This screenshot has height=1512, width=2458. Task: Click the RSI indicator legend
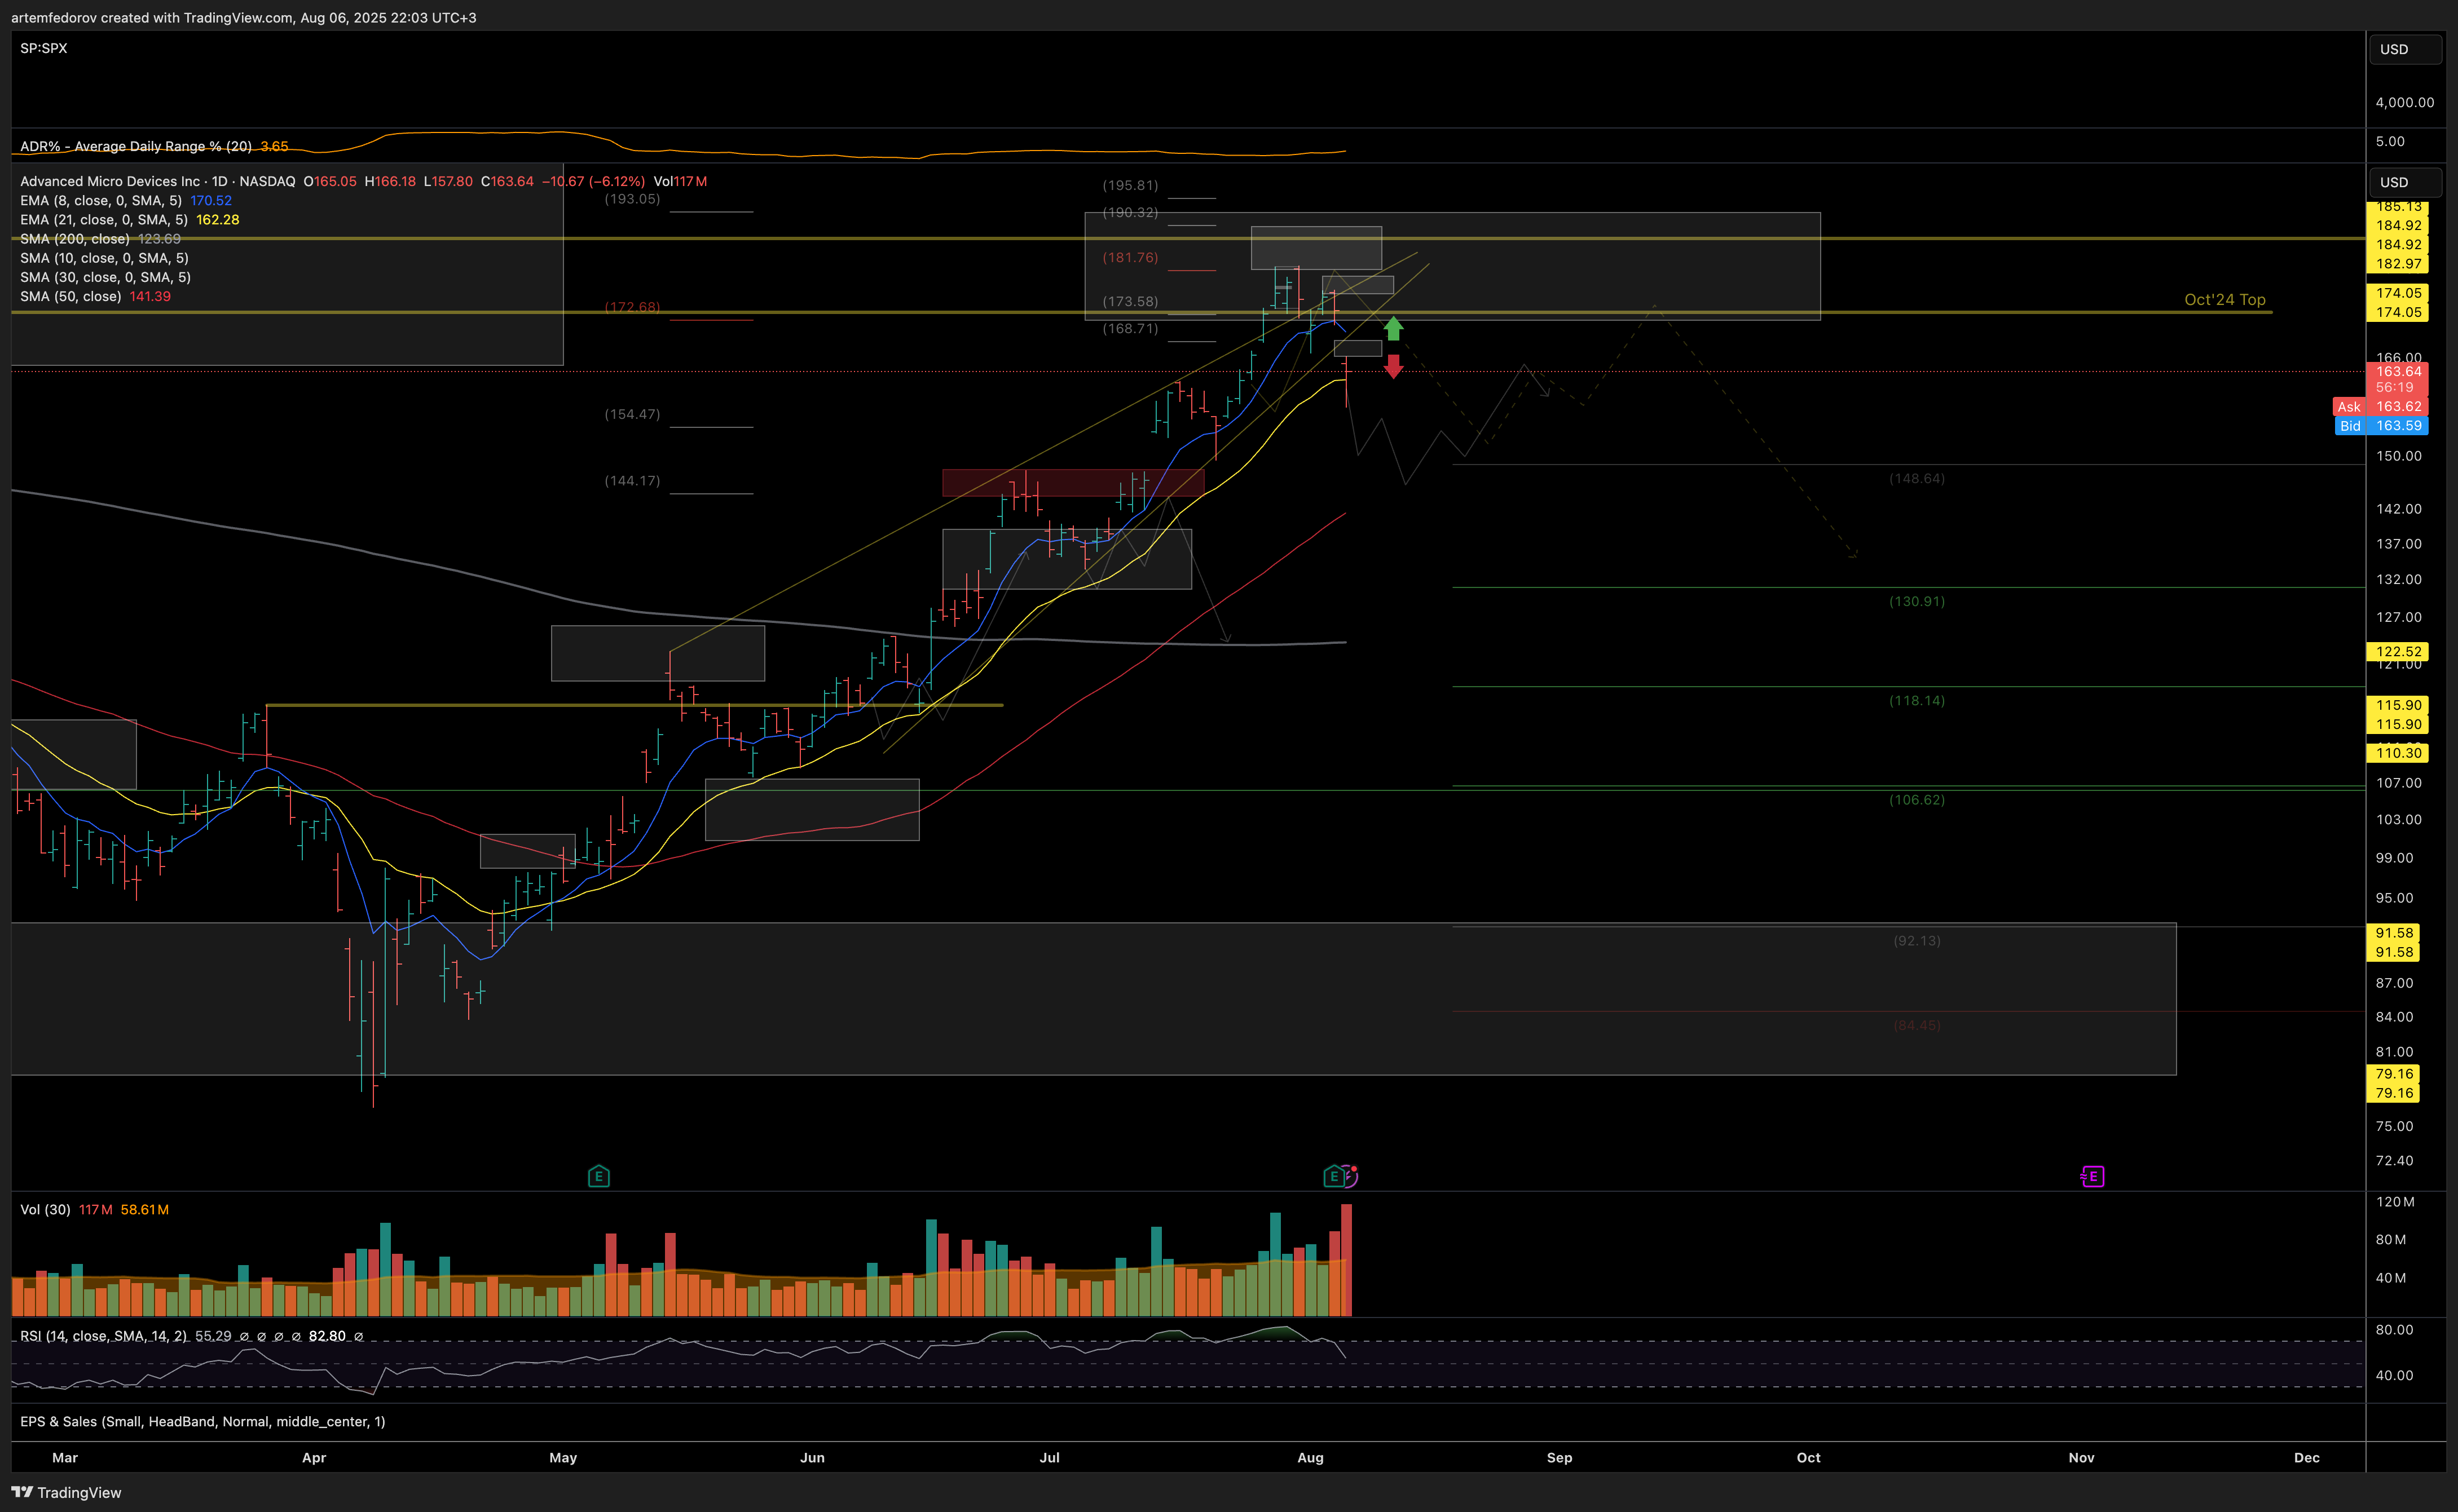(191, 1336)
